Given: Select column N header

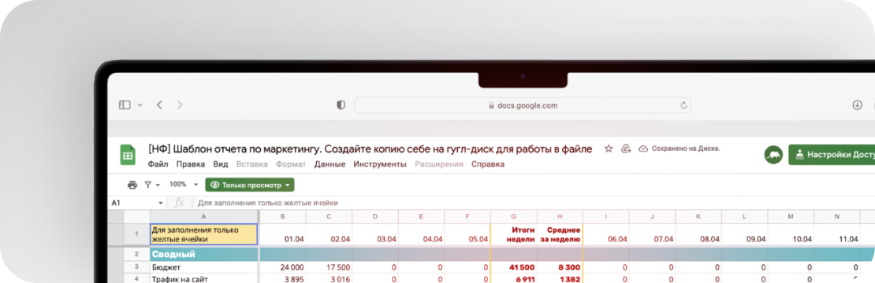Looking at the screenshot, I should pos(836,216).
